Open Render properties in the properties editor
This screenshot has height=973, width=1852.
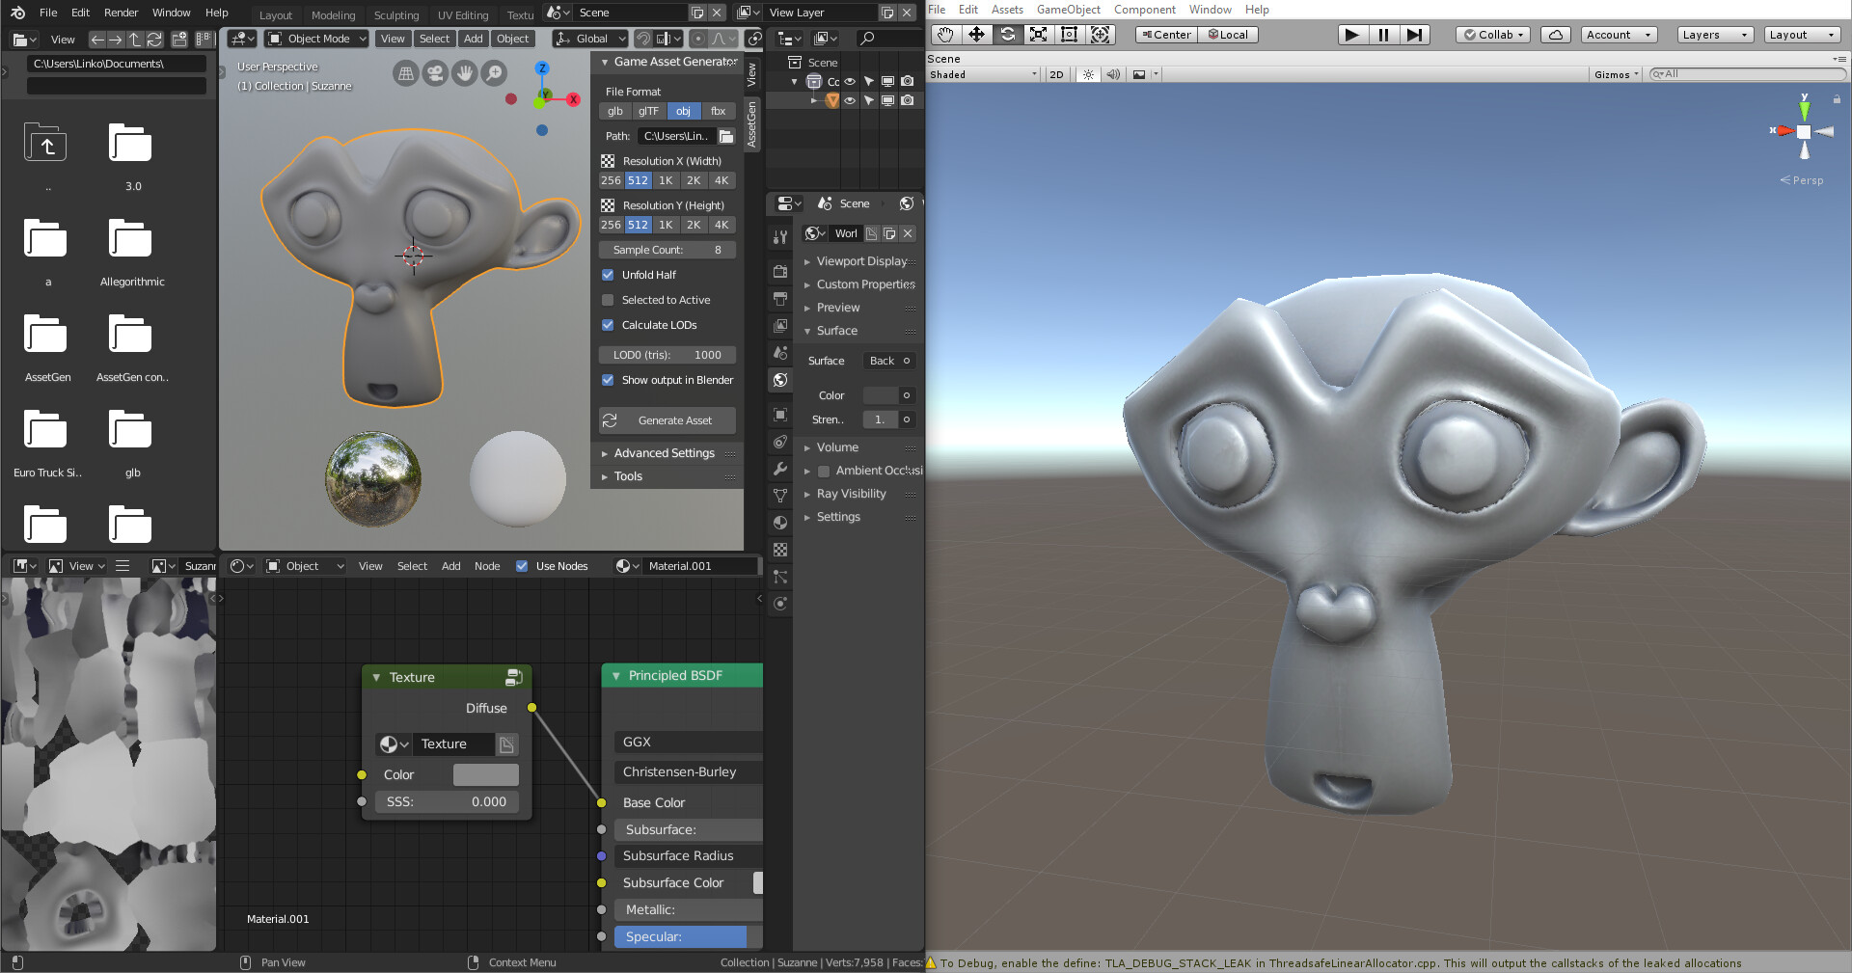coord(779,271)
